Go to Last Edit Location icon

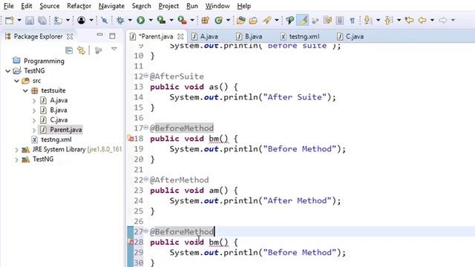coord(409,20)
